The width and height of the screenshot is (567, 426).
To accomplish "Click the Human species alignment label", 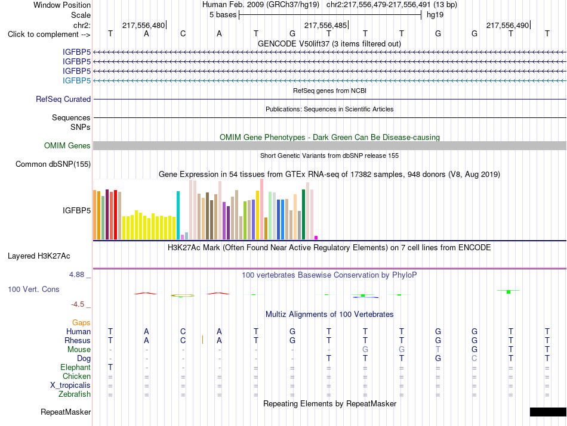I will (x=78, y=331).
